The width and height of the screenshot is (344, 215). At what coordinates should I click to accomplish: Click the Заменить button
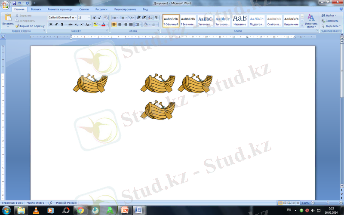click(331, 21)
